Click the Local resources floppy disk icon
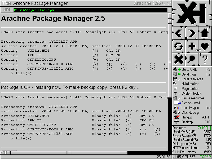Image resolution: width=212 pixels, height=159 pixels. tap(175, 79)
